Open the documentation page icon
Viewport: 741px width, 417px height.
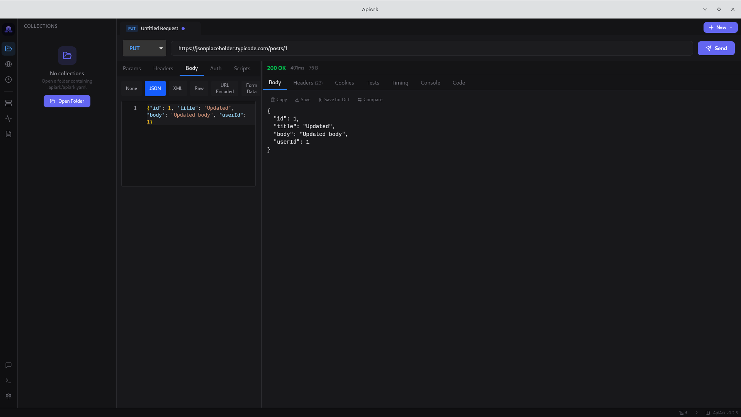[x=8, y=134]
